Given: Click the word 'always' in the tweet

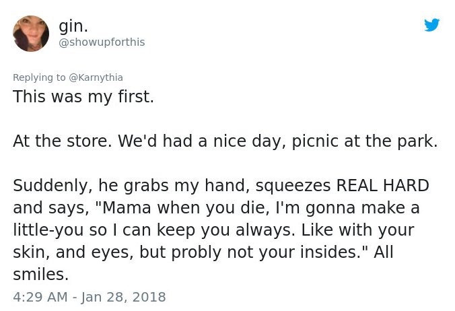Looking at the screenshot, I should [263, 230].
